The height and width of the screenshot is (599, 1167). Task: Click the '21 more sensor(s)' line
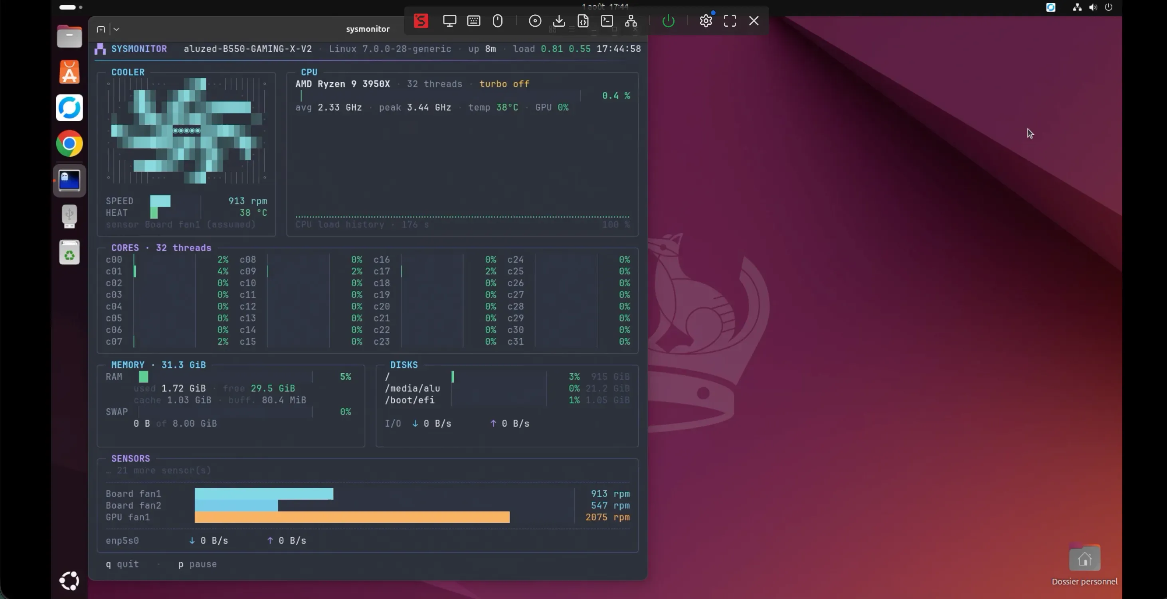[158, 471]
